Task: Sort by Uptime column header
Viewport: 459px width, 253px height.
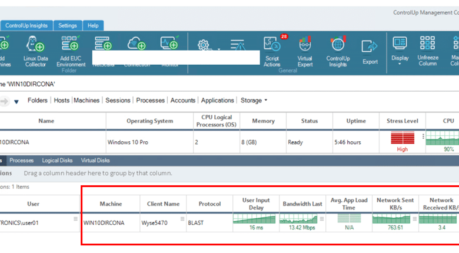Action: coord(356,121)
